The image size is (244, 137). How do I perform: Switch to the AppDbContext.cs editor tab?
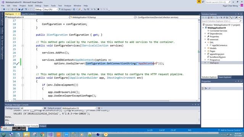point(29,14)
